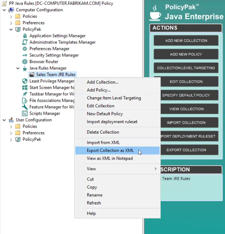Viewport: 225px width, 234px height.
Task: Click the PolicyPak icon under Computer Configuration
Action: (x=18, y=29)
